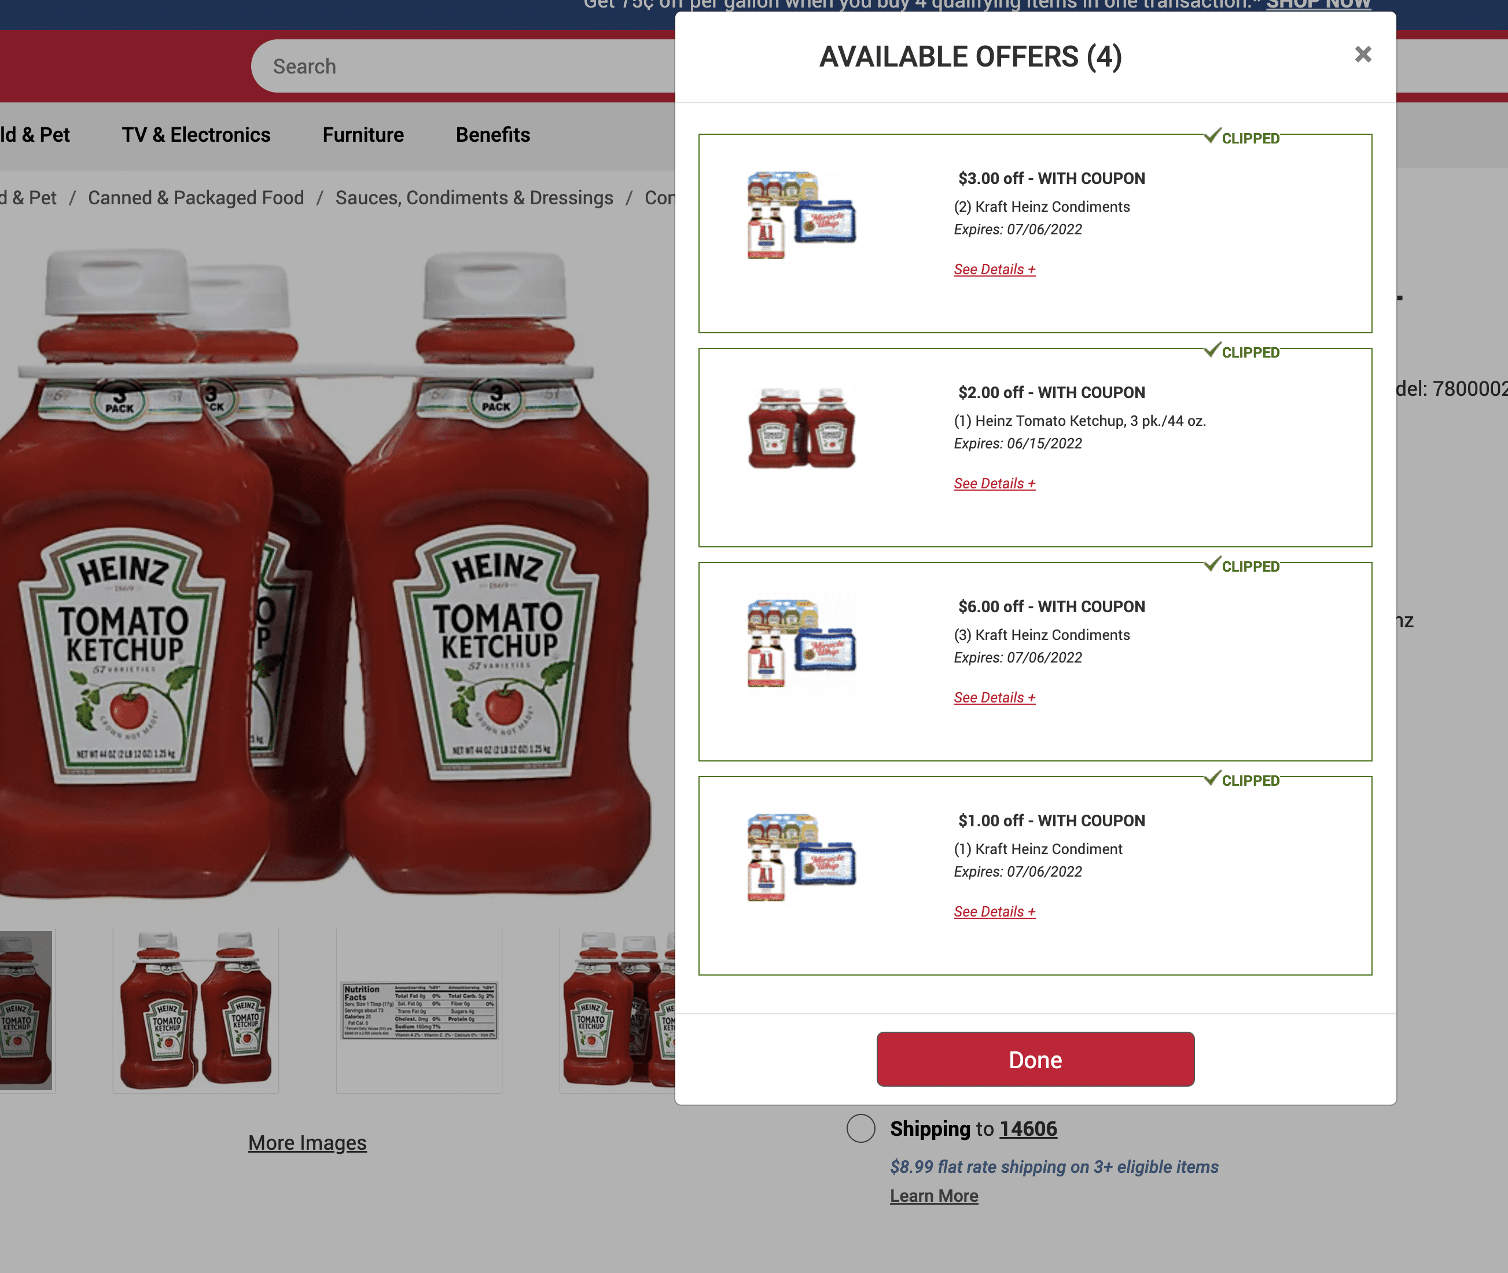Click the condiments image on $6.00 off offer
Image resolution: width=1508 pixels, height=1273 pixels.
801,643
